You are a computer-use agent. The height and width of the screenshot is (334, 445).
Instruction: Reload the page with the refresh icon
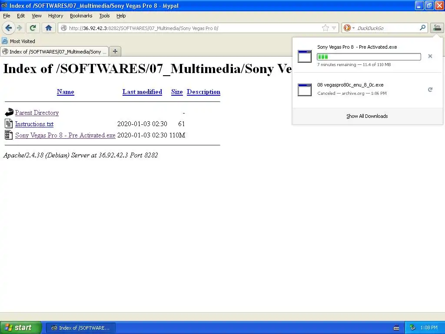(x=33, y=28)
